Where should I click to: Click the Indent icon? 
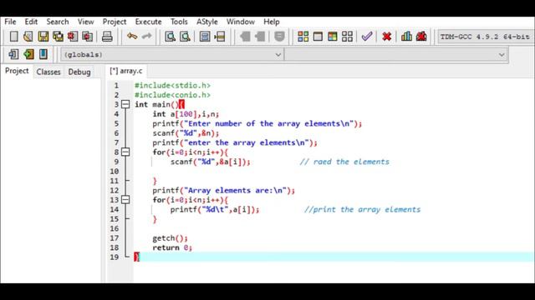245,37
